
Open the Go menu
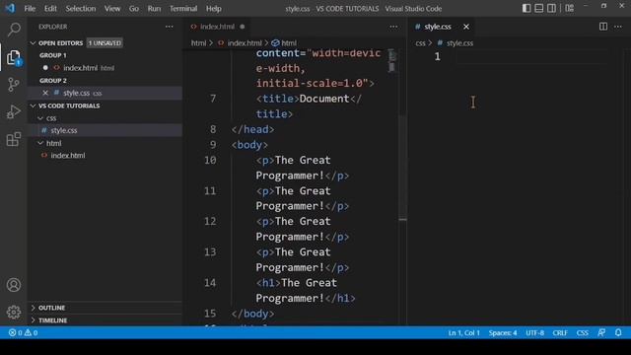134,9
